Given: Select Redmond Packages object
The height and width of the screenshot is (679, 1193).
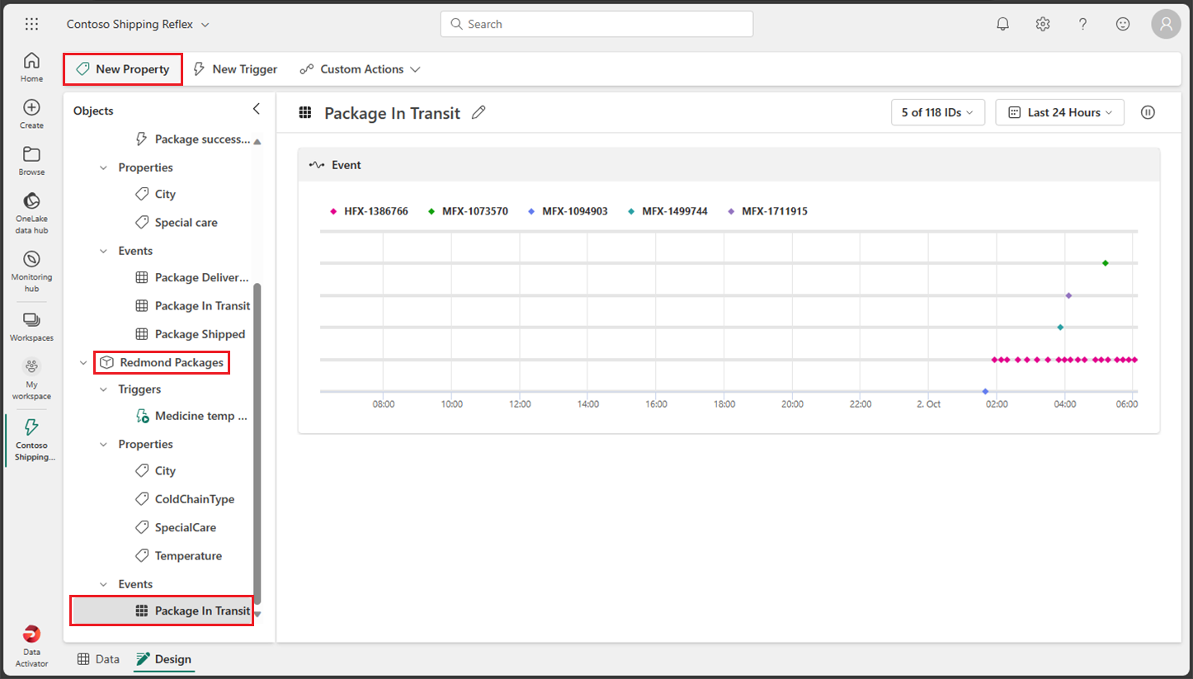Looking at the screenshot, I should point(162,362).
